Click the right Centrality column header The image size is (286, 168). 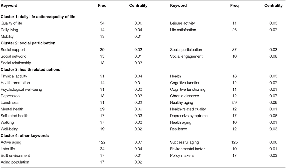tap(273, 6)
